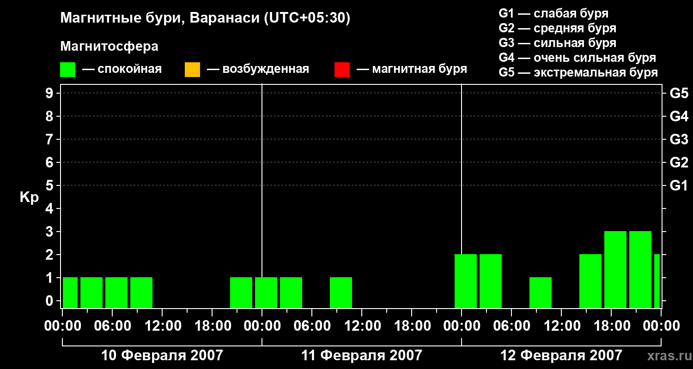The image size is (693, 369).
Task: Click the 12:00 time label above 11 Февраля
Action: [362, 326]
